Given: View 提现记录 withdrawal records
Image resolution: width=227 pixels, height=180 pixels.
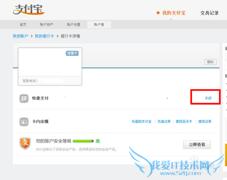Looking at the screenshot, I should pos(205,122).
